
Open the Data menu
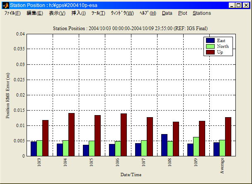point(167,13)
